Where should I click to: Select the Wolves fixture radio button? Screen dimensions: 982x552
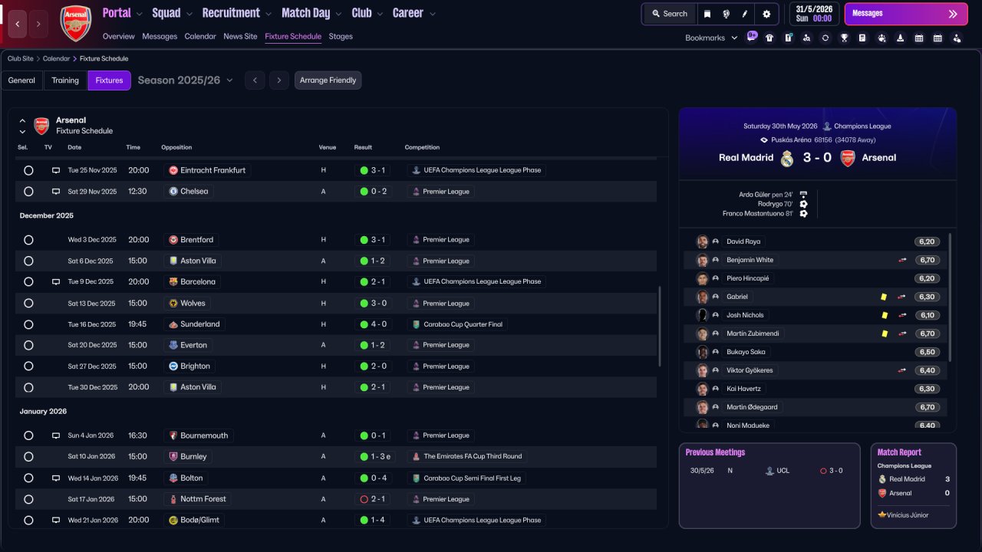pos(28,304)
